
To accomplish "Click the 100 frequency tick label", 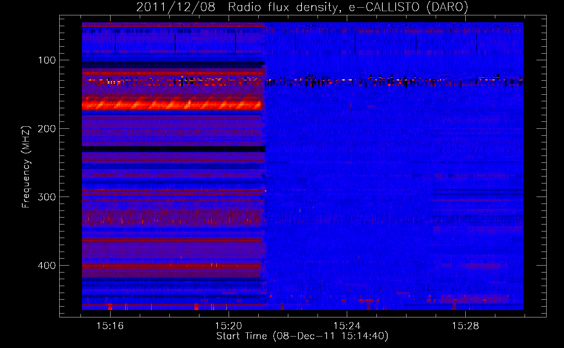I will (x=47, y=60).
